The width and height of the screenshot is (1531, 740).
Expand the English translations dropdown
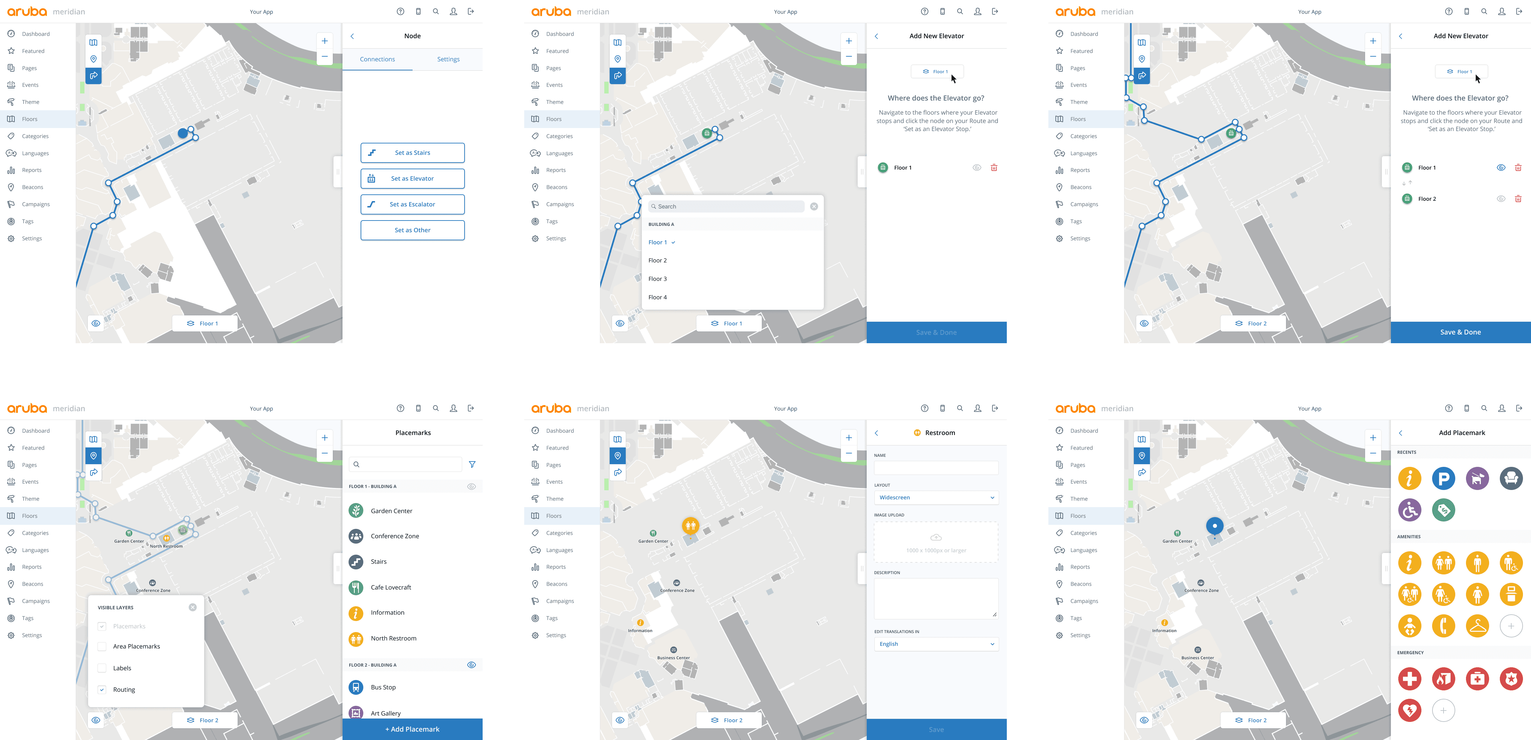(935, 644)
